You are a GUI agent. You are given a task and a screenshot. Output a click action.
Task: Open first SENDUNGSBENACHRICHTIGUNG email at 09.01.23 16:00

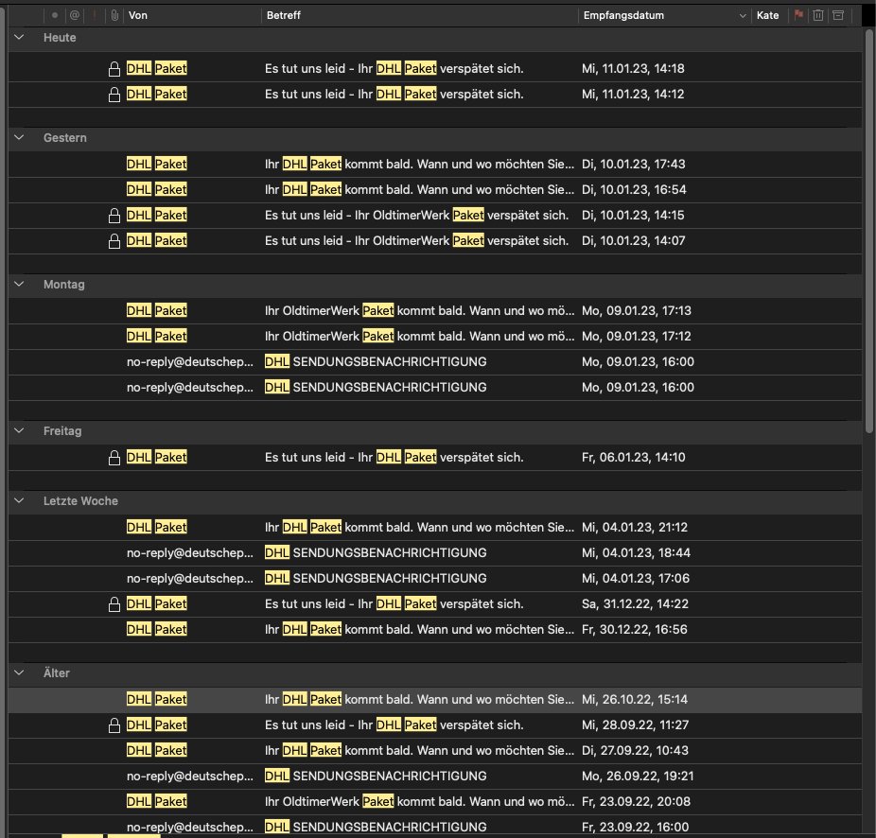click(434, 362)
